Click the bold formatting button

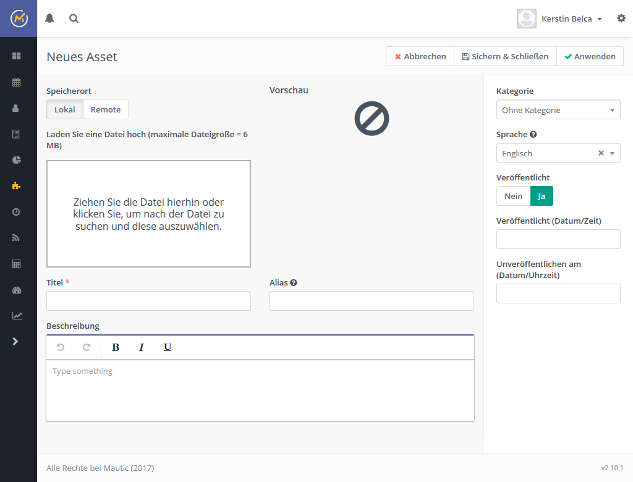coord(116,347)
